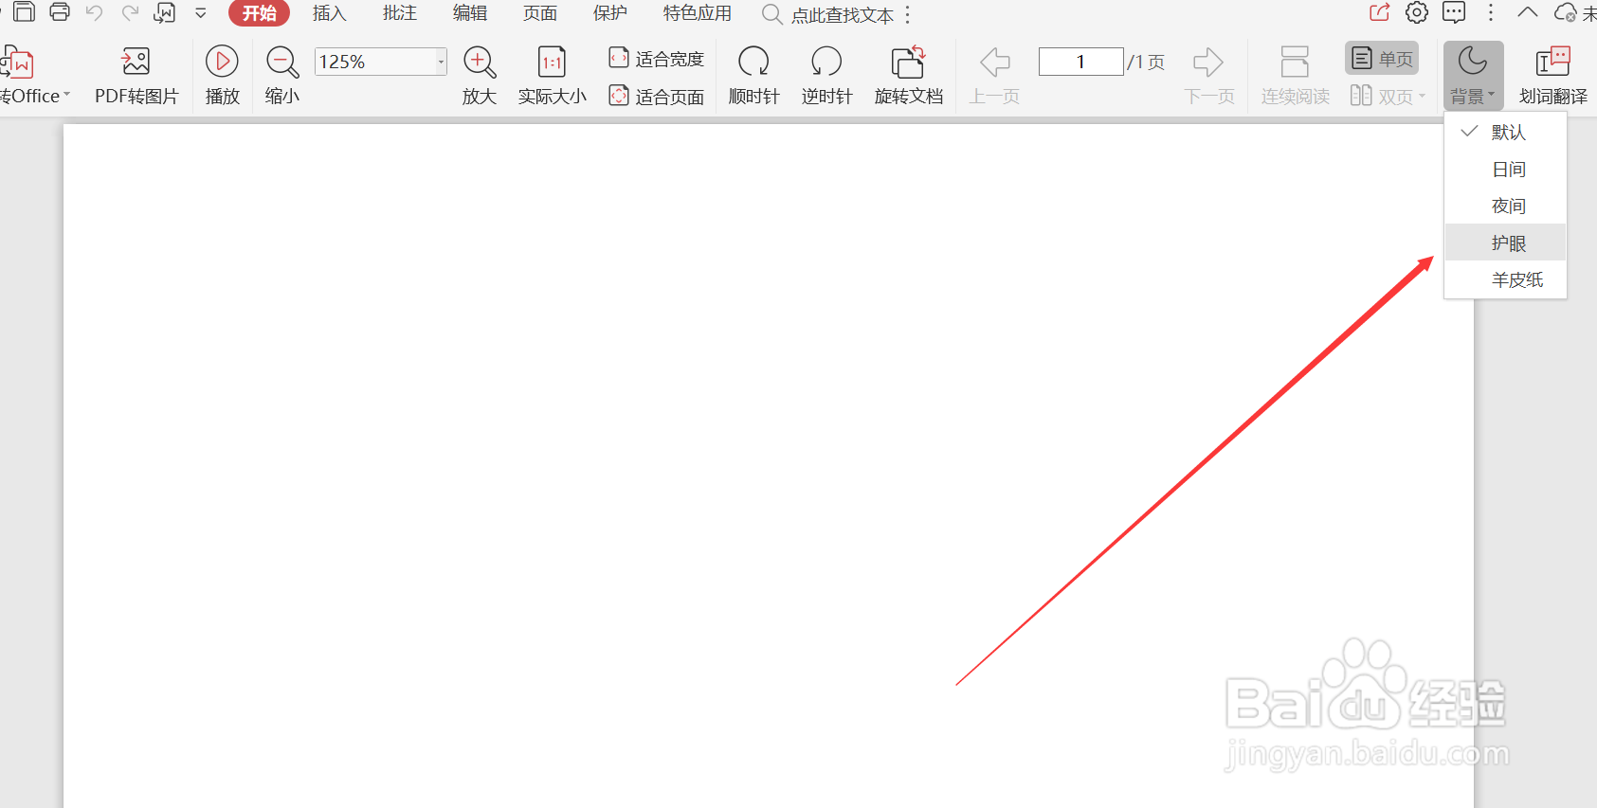The image size is (1597, 808).
Task: Set view to 实际大小
Action: pyautogui.click(x=553, y=76)
